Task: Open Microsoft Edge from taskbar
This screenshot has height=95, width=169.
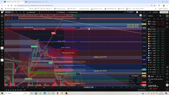Action: click(x=36, y=93)
